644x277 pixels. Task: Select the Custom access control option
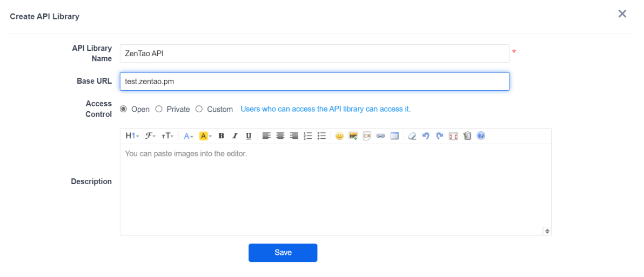coord(199,109)
